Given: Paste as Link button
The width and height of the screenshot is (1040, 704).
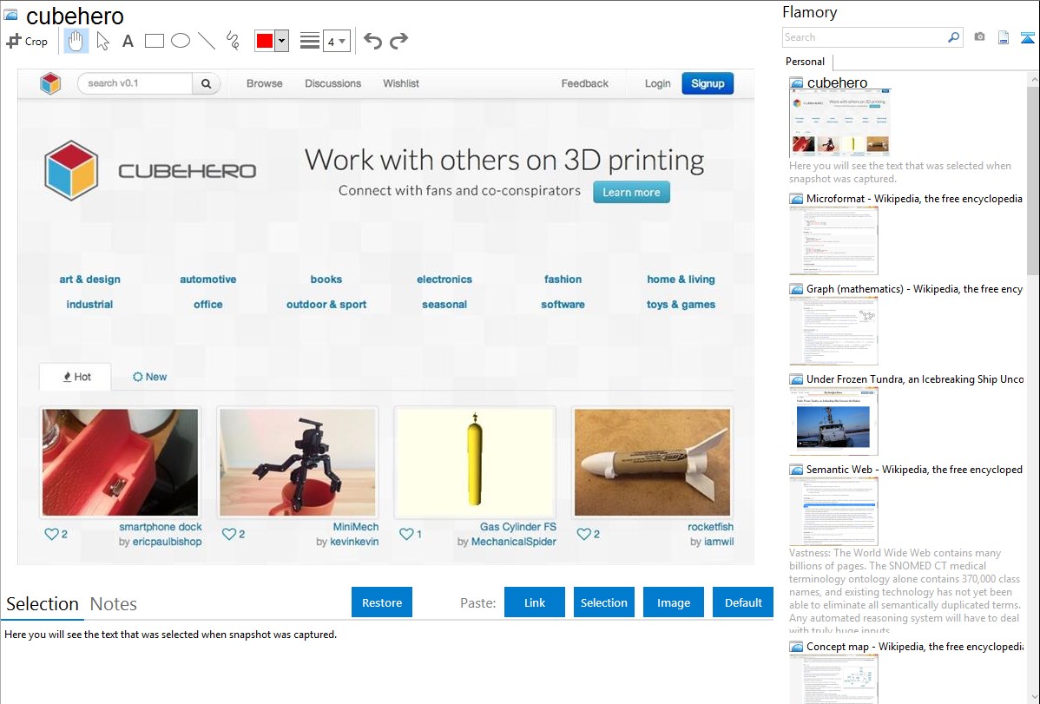Looking at the screenshot, I should click(x=535, y=602).
